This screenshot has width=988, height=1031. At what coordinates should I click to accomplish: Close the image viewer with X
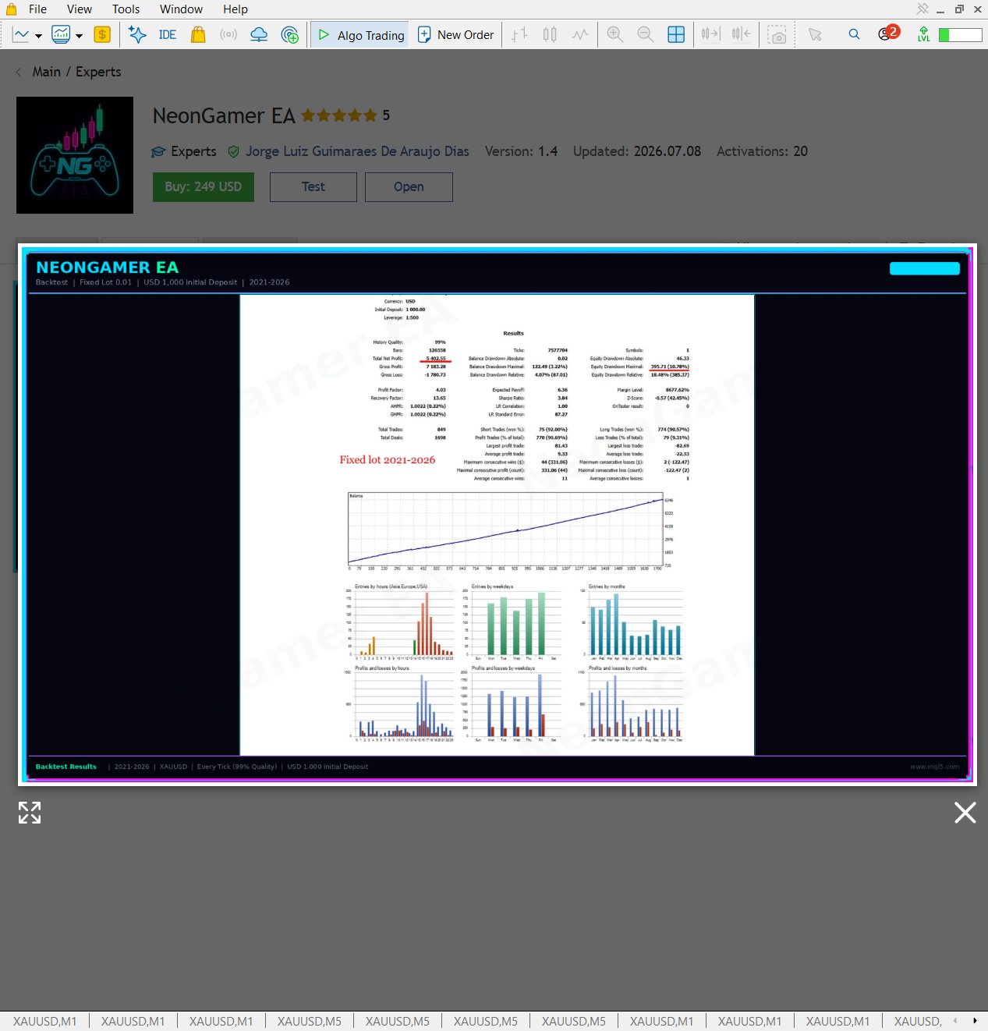(x=965, y=813)
